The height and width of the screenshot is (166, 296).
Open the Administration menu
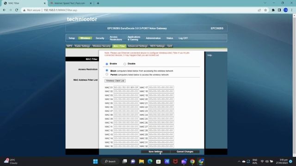point(153,38)
